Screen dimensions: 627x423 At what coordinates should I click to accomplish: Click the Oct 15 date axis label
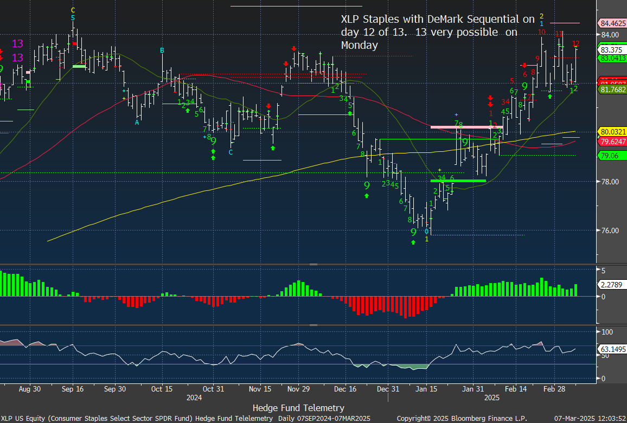click(162, 389)
